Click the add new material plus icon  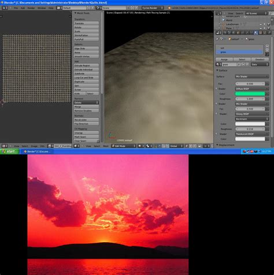point(243,64)
